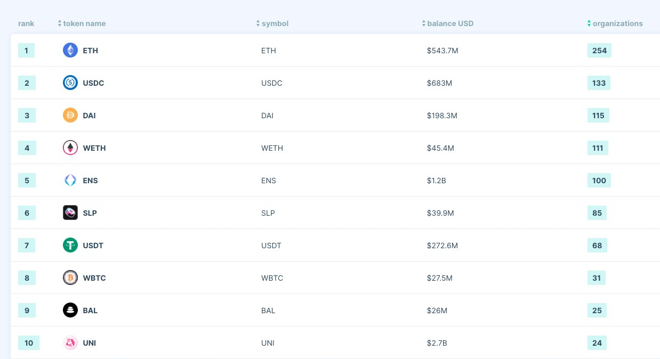
Task: Click the rank 10 badge
Action: pyautogui.click(x=29, y=343)
